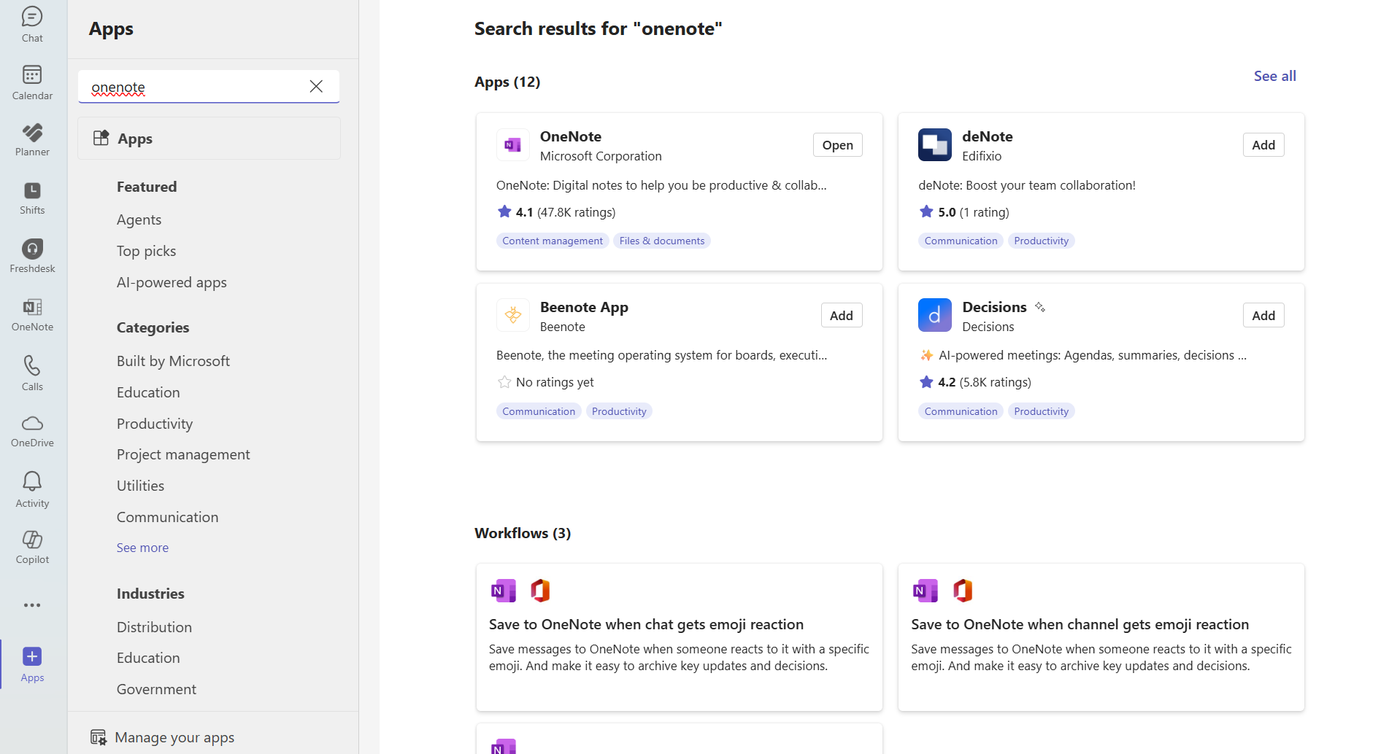Open OneDrive from the sidebar
Screen dimensions: 1389x754
point(32,431)
